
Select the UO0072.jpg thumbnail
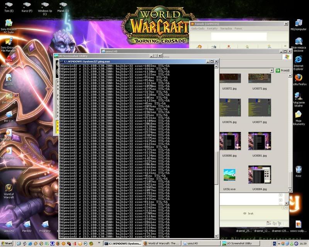click(230, 82)
